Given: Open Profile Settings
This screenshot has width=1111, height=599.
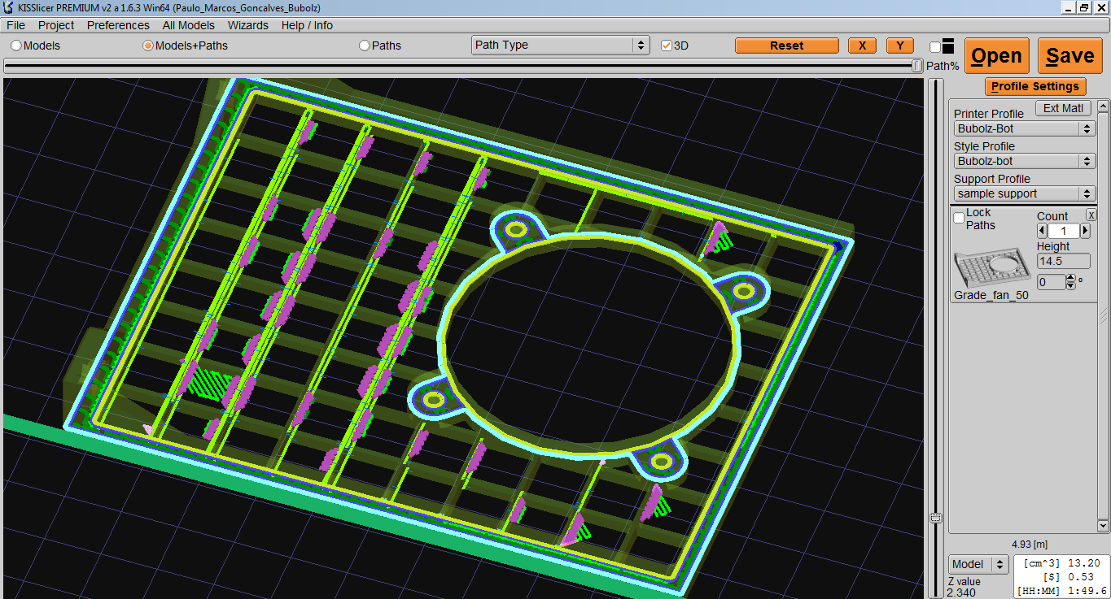Looking at the screenshot, I should [1034, 86].
